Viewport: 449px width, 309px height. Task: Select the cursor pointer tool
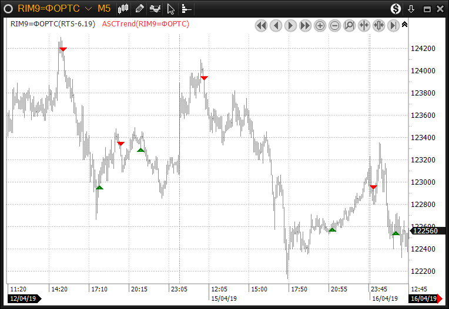(x=170, y=9)
